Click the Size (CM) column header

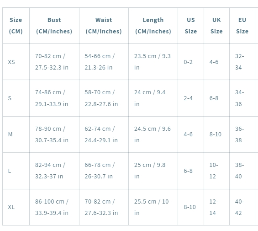(16, 26)
